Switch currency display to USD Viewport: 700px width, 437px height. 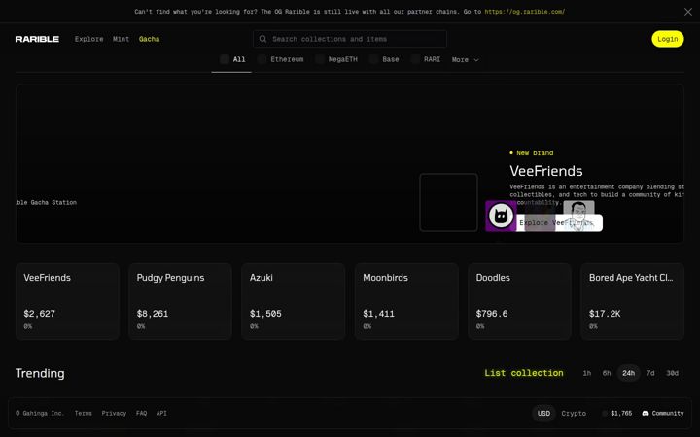(x=543, y=414)
